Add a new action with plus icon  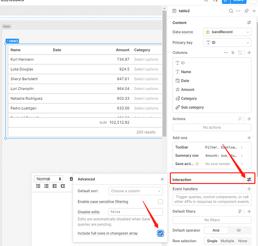(249, 119)
